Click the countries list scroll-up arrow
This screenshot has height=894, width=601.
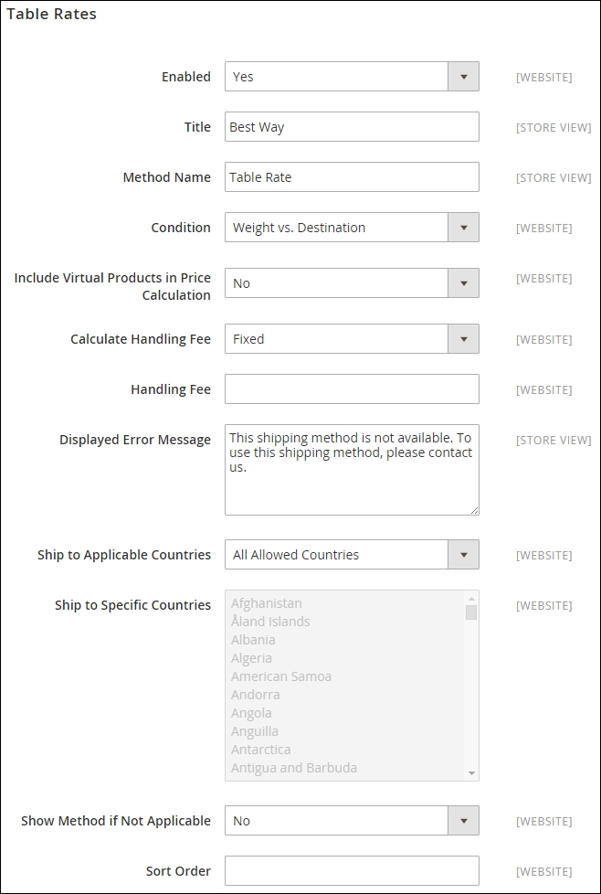coord(471,598)
